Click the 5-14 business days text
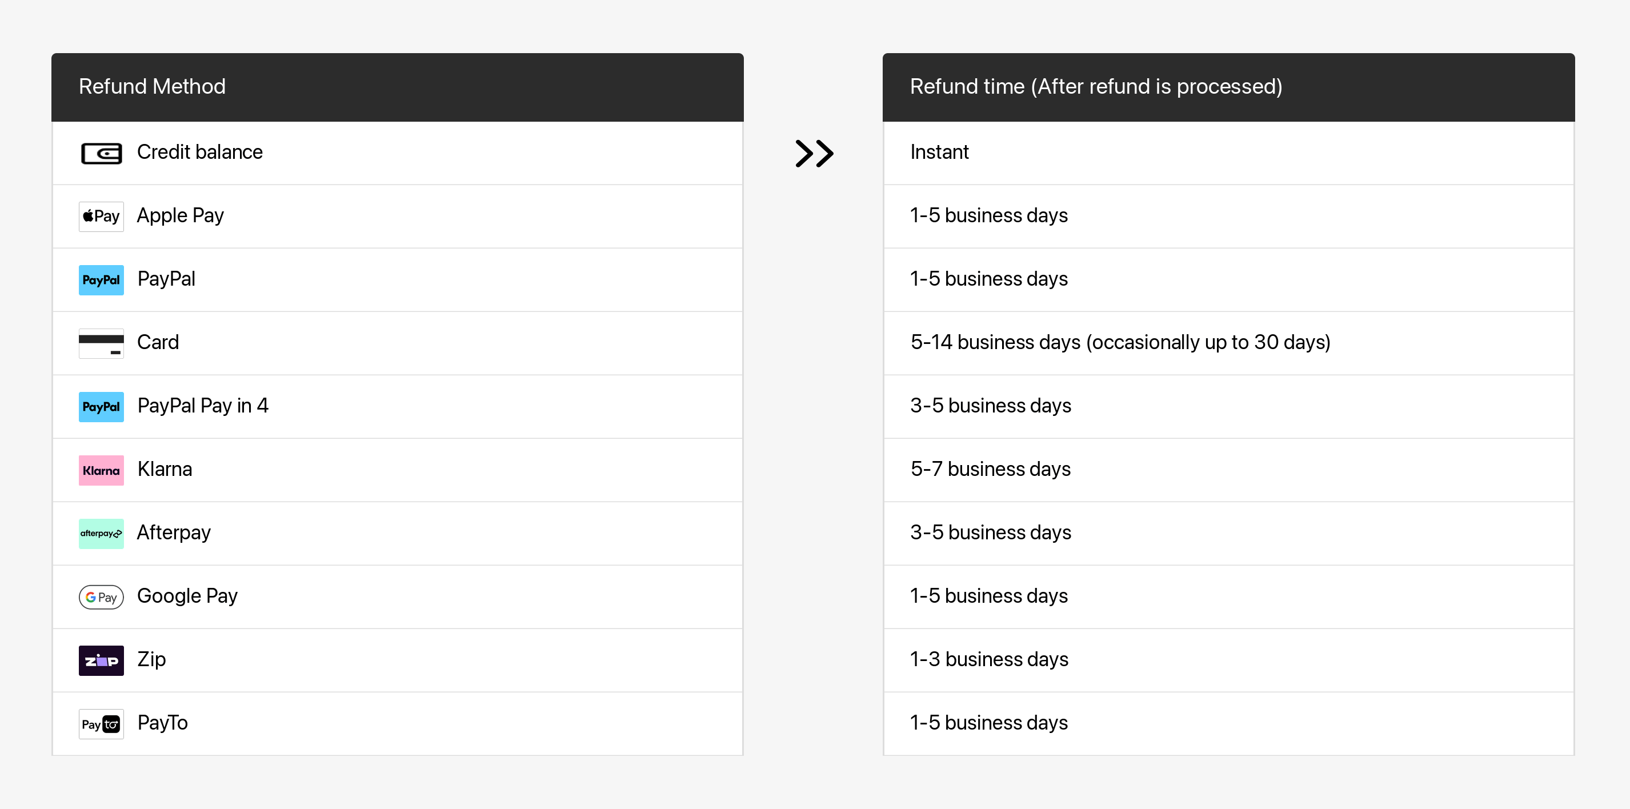The width and height of the screenshot is (1630, 809). [1119, 342]
